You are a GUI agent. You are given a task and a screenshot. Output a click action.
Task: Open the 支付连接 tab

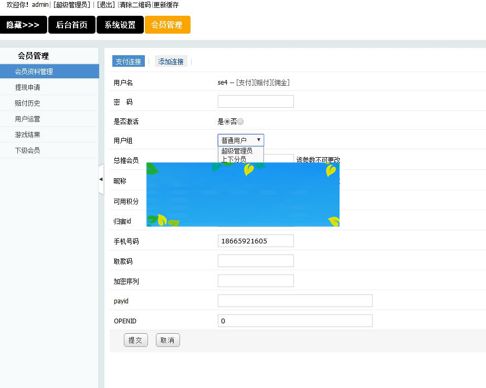[128, 61]
